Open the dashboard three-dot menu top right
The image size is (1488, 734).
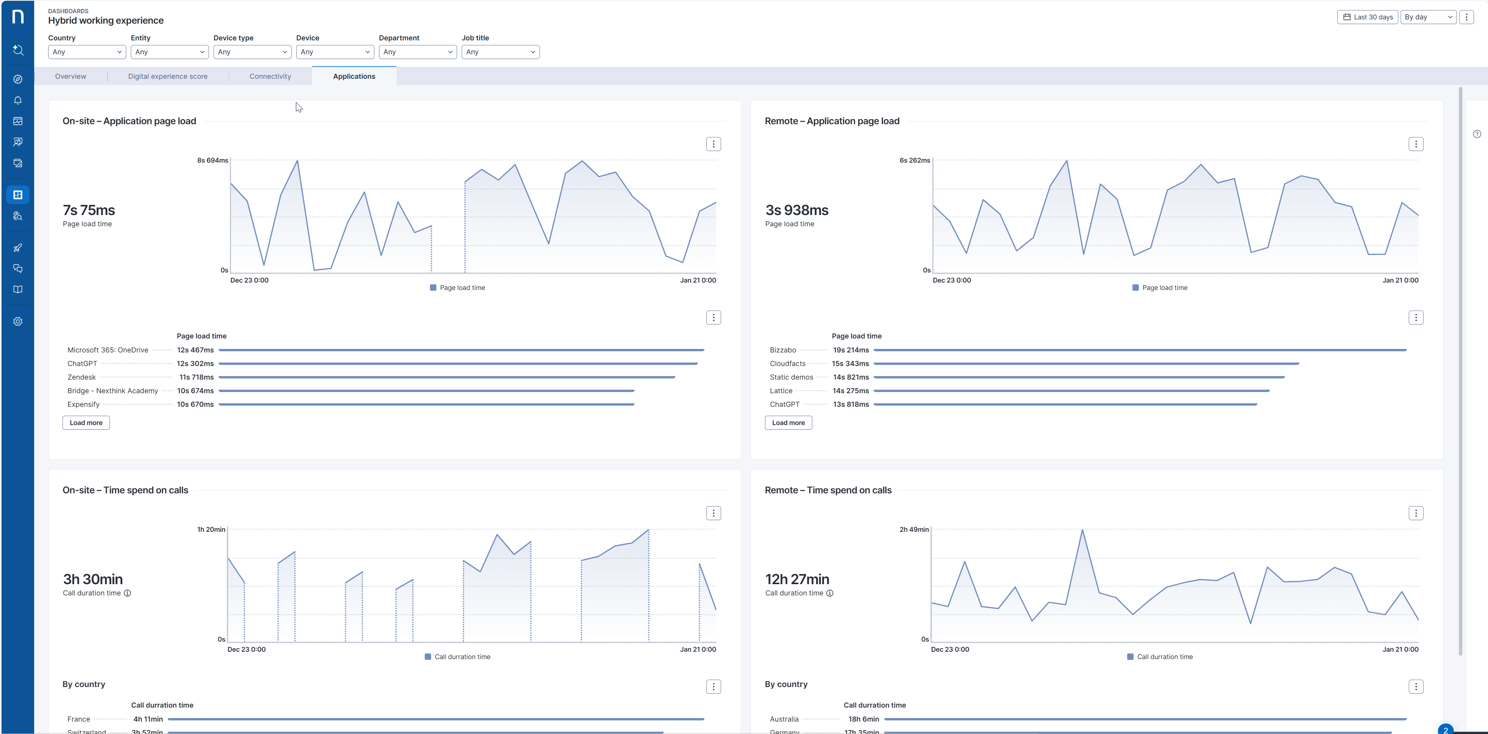click(1466, 17)
